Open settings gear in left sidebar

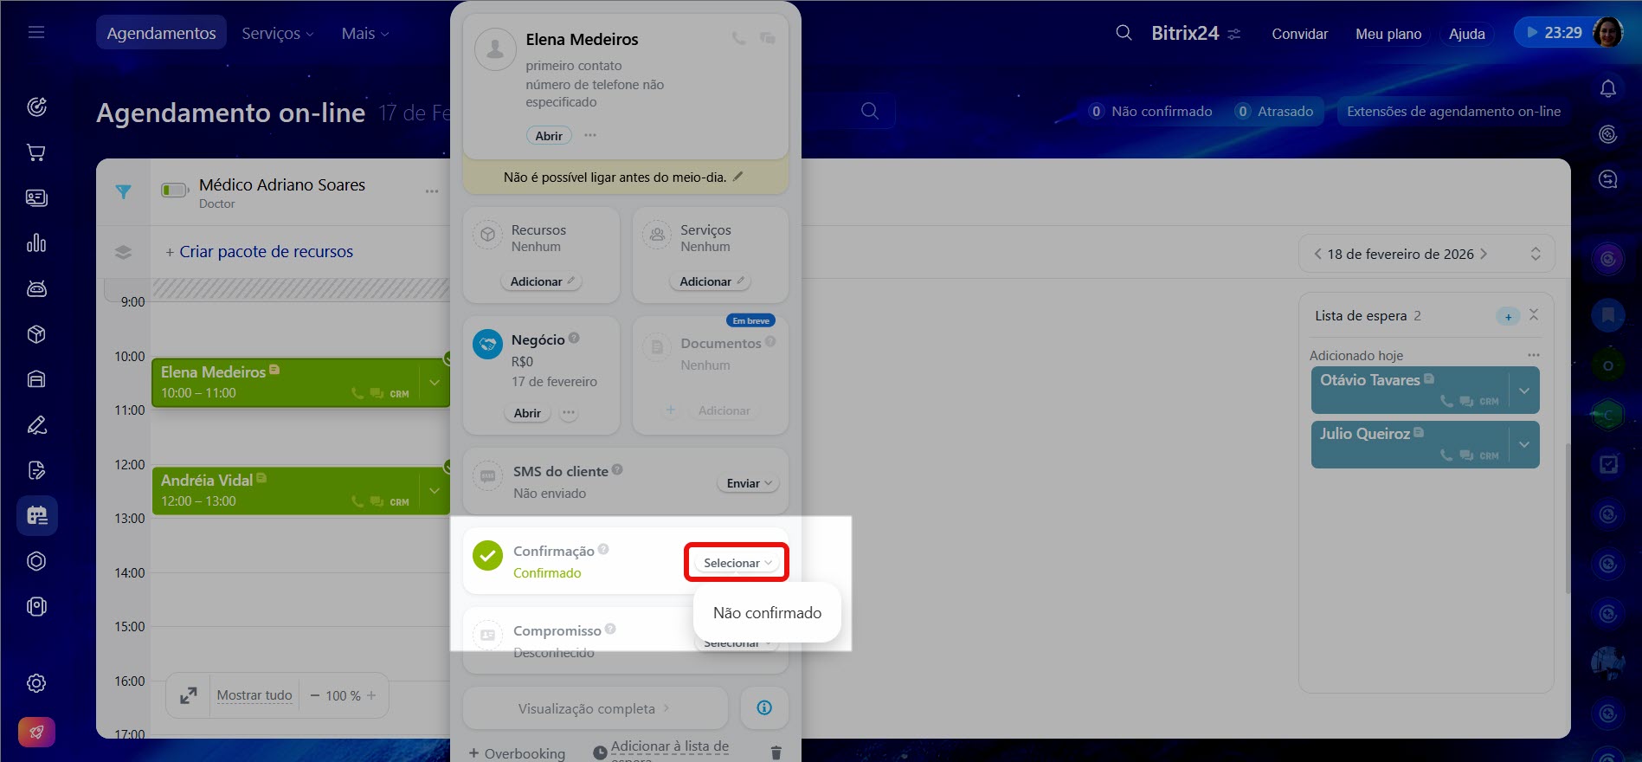click(x=36, y=683)
